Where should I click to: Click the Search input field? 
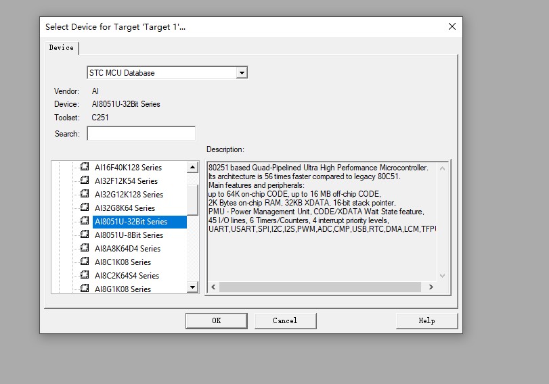tap(141, 134)
